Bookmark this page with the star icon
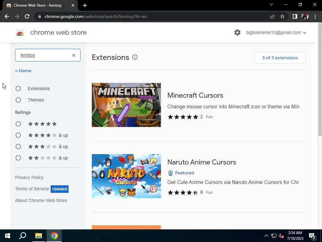The image size is (322, 242). pyautogui.click(x=282, y=16)
